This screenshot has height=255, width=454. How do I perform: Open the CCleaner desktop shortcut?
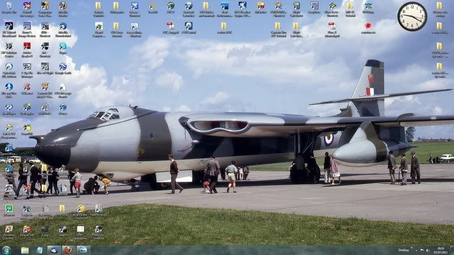[27, 89]
